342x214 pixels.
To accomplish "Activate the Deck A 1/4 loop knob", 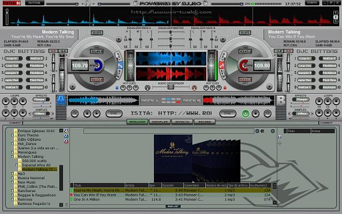I will coord(6,101).
